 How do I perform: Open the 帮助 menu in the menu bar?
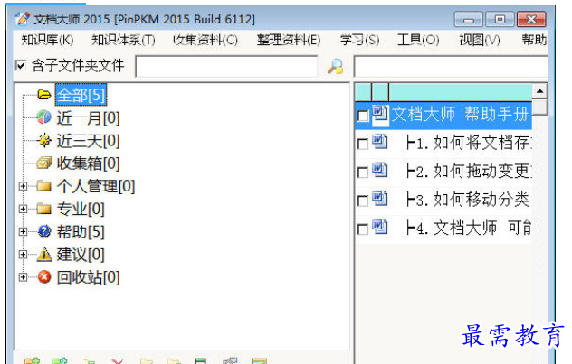534,40
